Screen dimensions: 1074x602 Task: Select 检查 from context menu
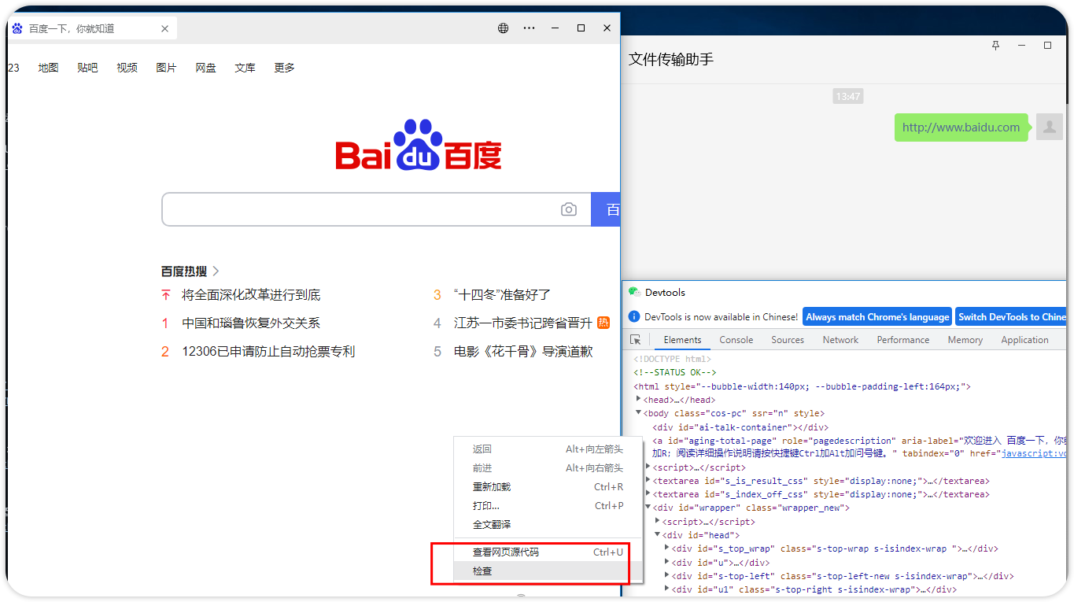click(548, 571)
